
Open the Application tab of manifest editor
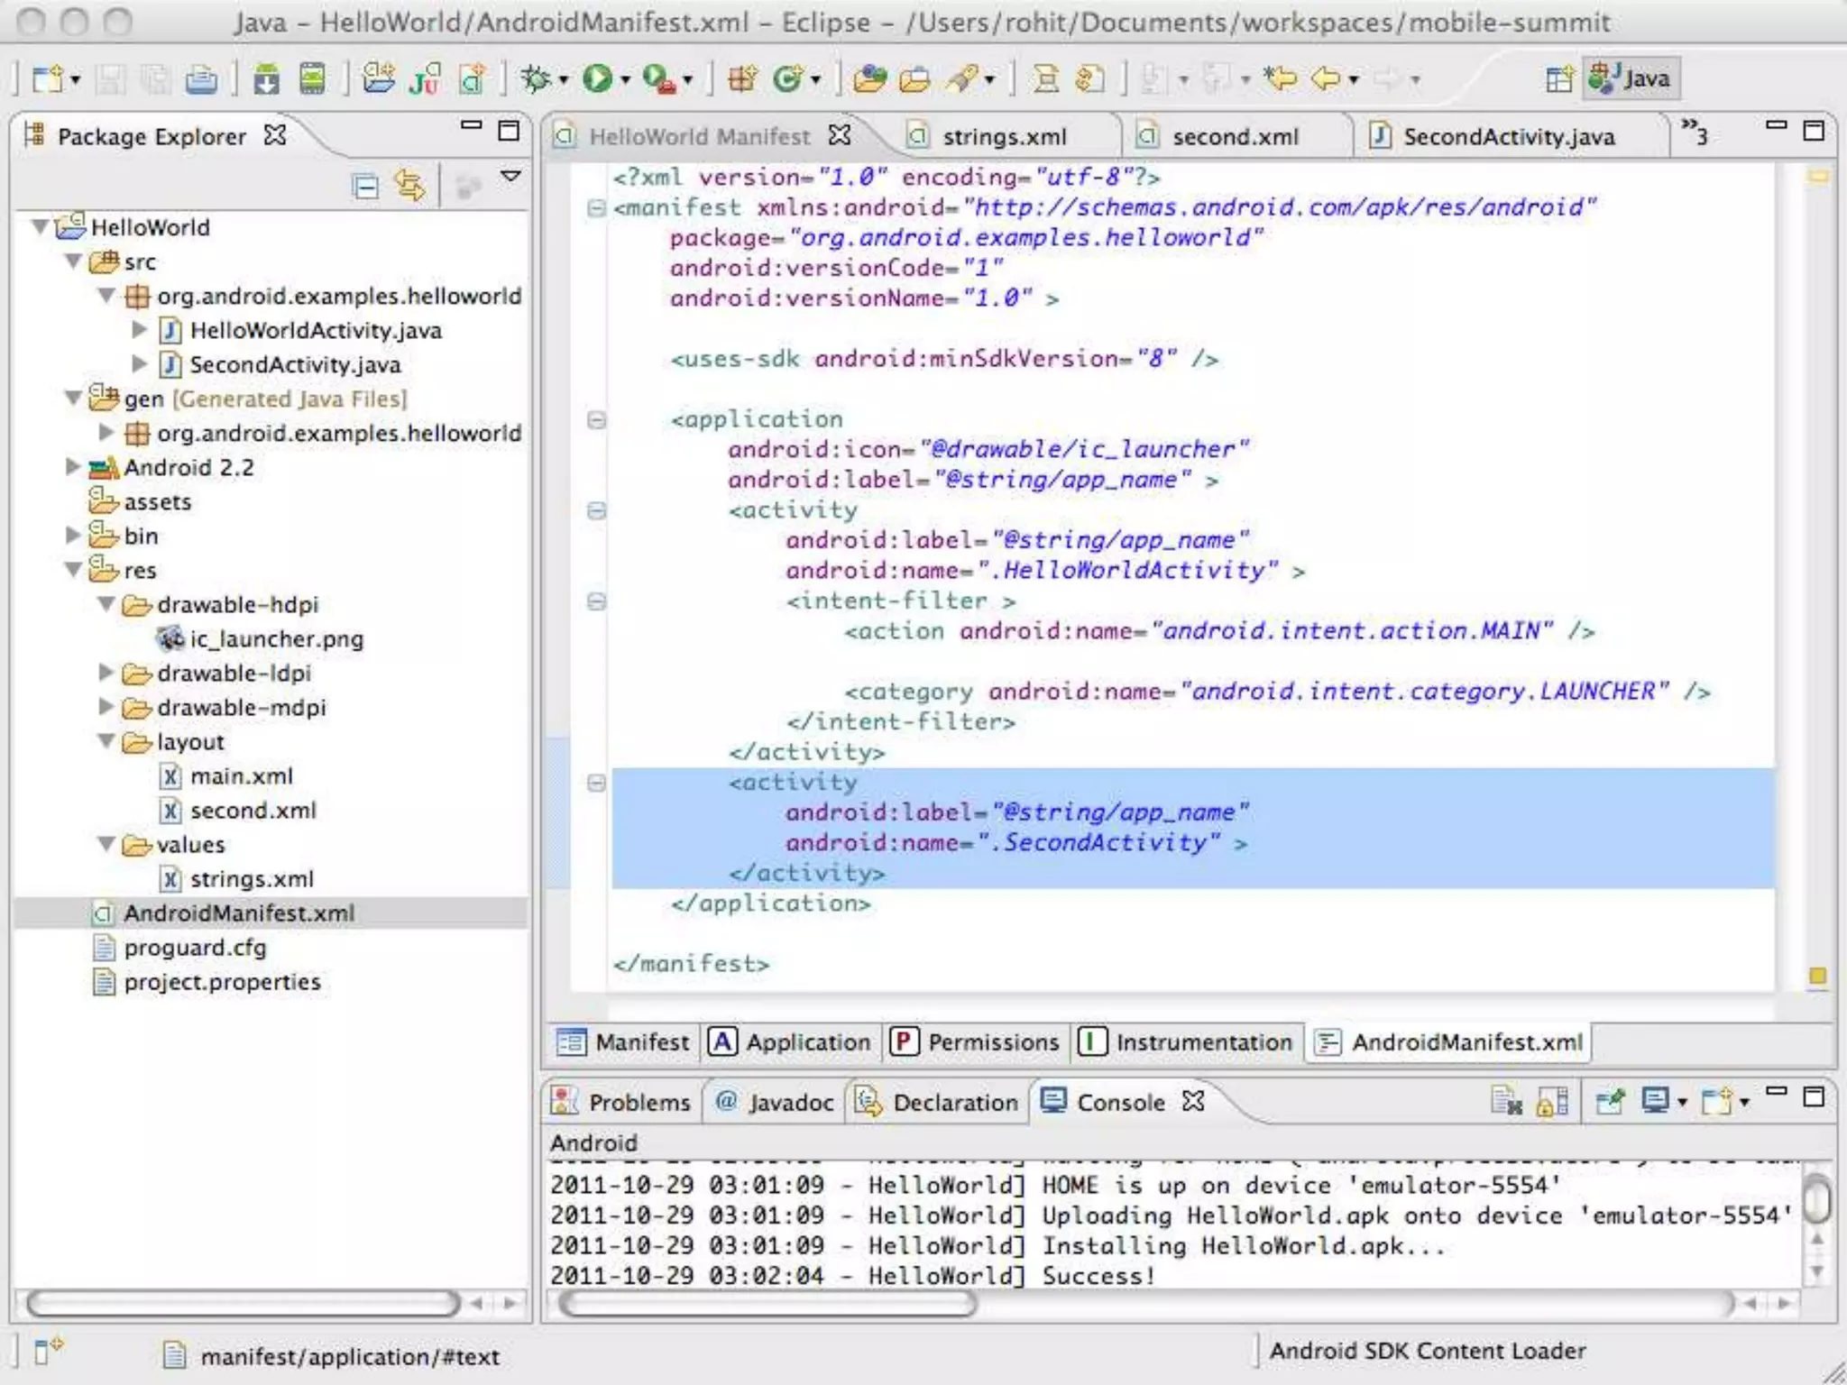[790, 1042]
